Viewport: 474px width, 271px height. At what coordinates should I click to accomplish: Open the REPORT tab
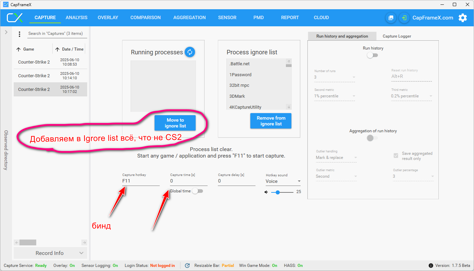coord(290,17)
